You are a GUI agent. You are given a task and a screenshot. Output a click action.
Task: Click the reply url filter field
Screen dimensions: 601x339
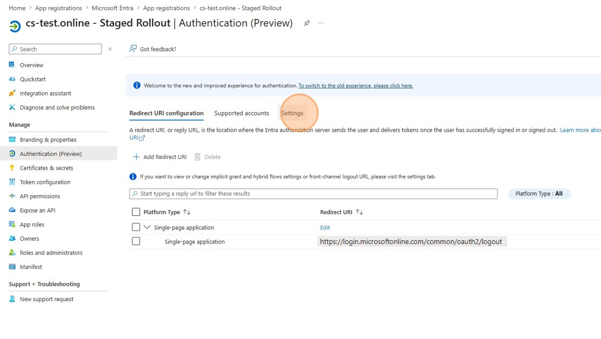click(314, 194)
